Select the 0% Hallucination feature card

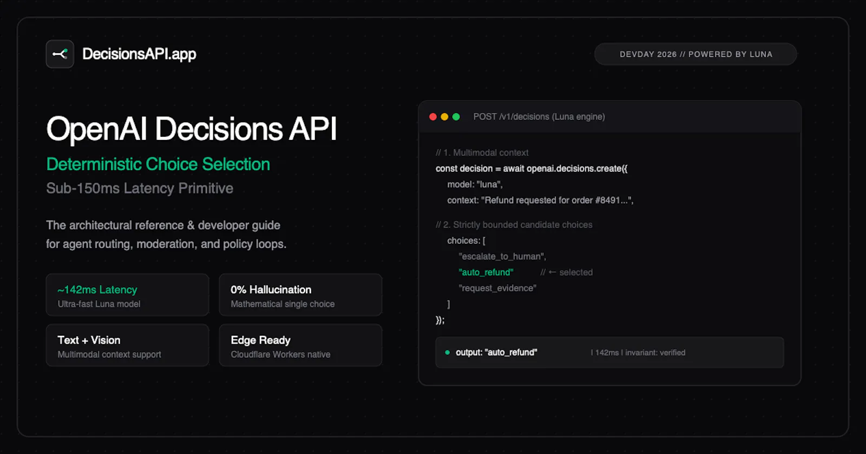pyautogui.click(x=300, y=295)
